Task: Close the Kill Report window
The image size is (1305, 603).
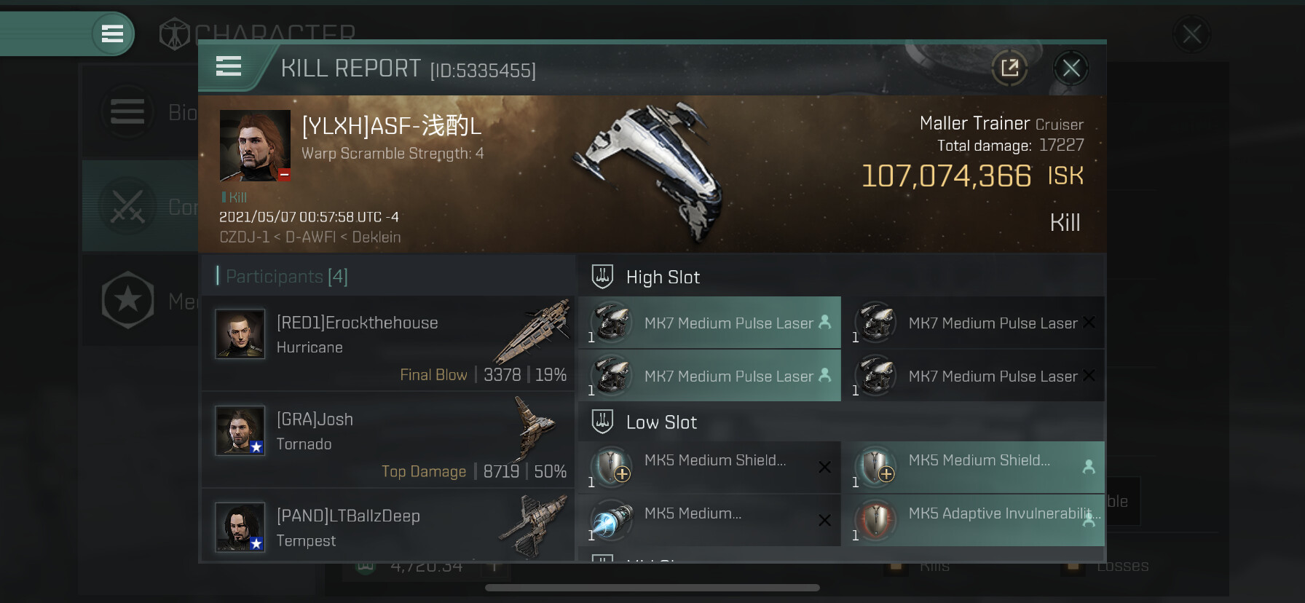Action: [x=1071, y=68]
